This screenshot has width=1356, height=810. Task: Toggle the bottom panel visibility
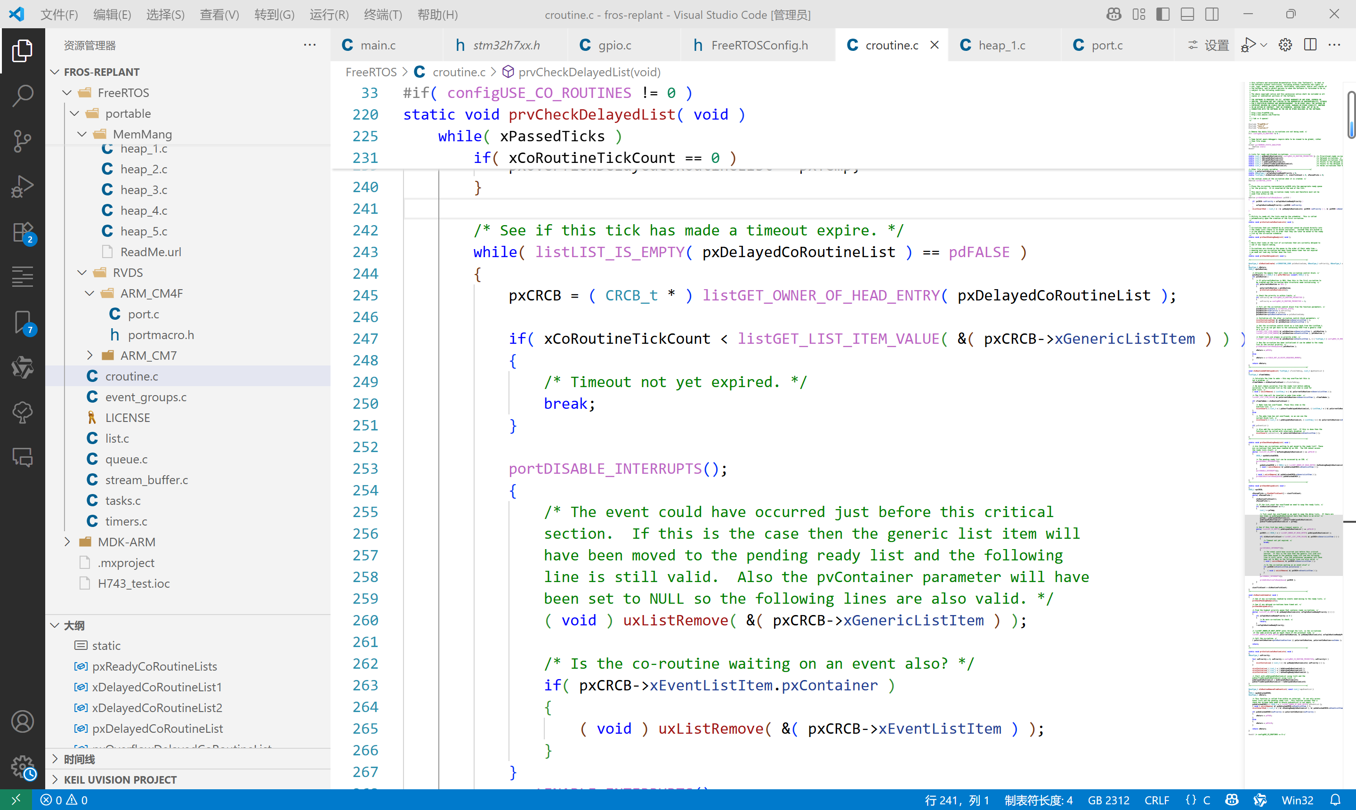1187,14
